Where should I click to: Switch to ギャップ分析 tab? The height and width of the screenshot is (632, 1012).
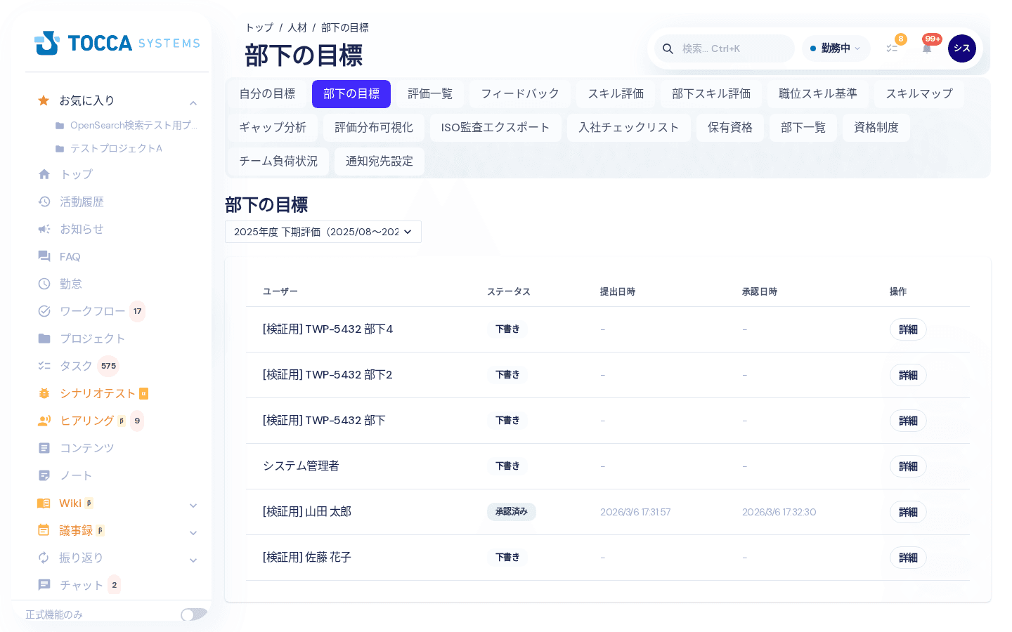(273, 128)
